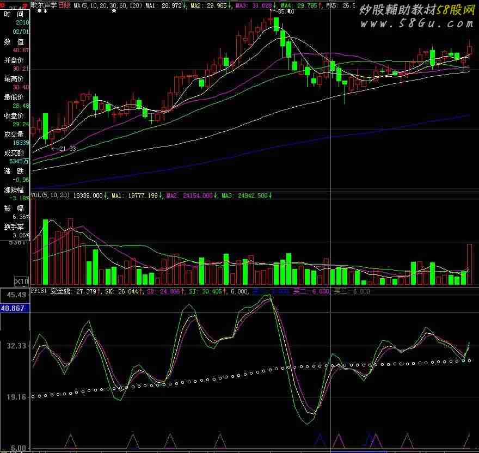Click the 成交量 label
This screenshot has height=453, width=479.
pyautogui.click(x=14, y=134)
